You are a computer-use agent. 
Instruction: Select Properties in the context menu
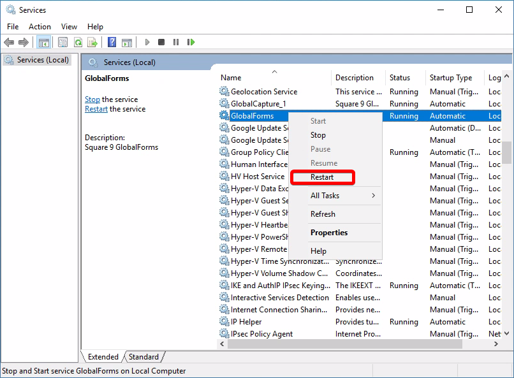click(329, 233)
